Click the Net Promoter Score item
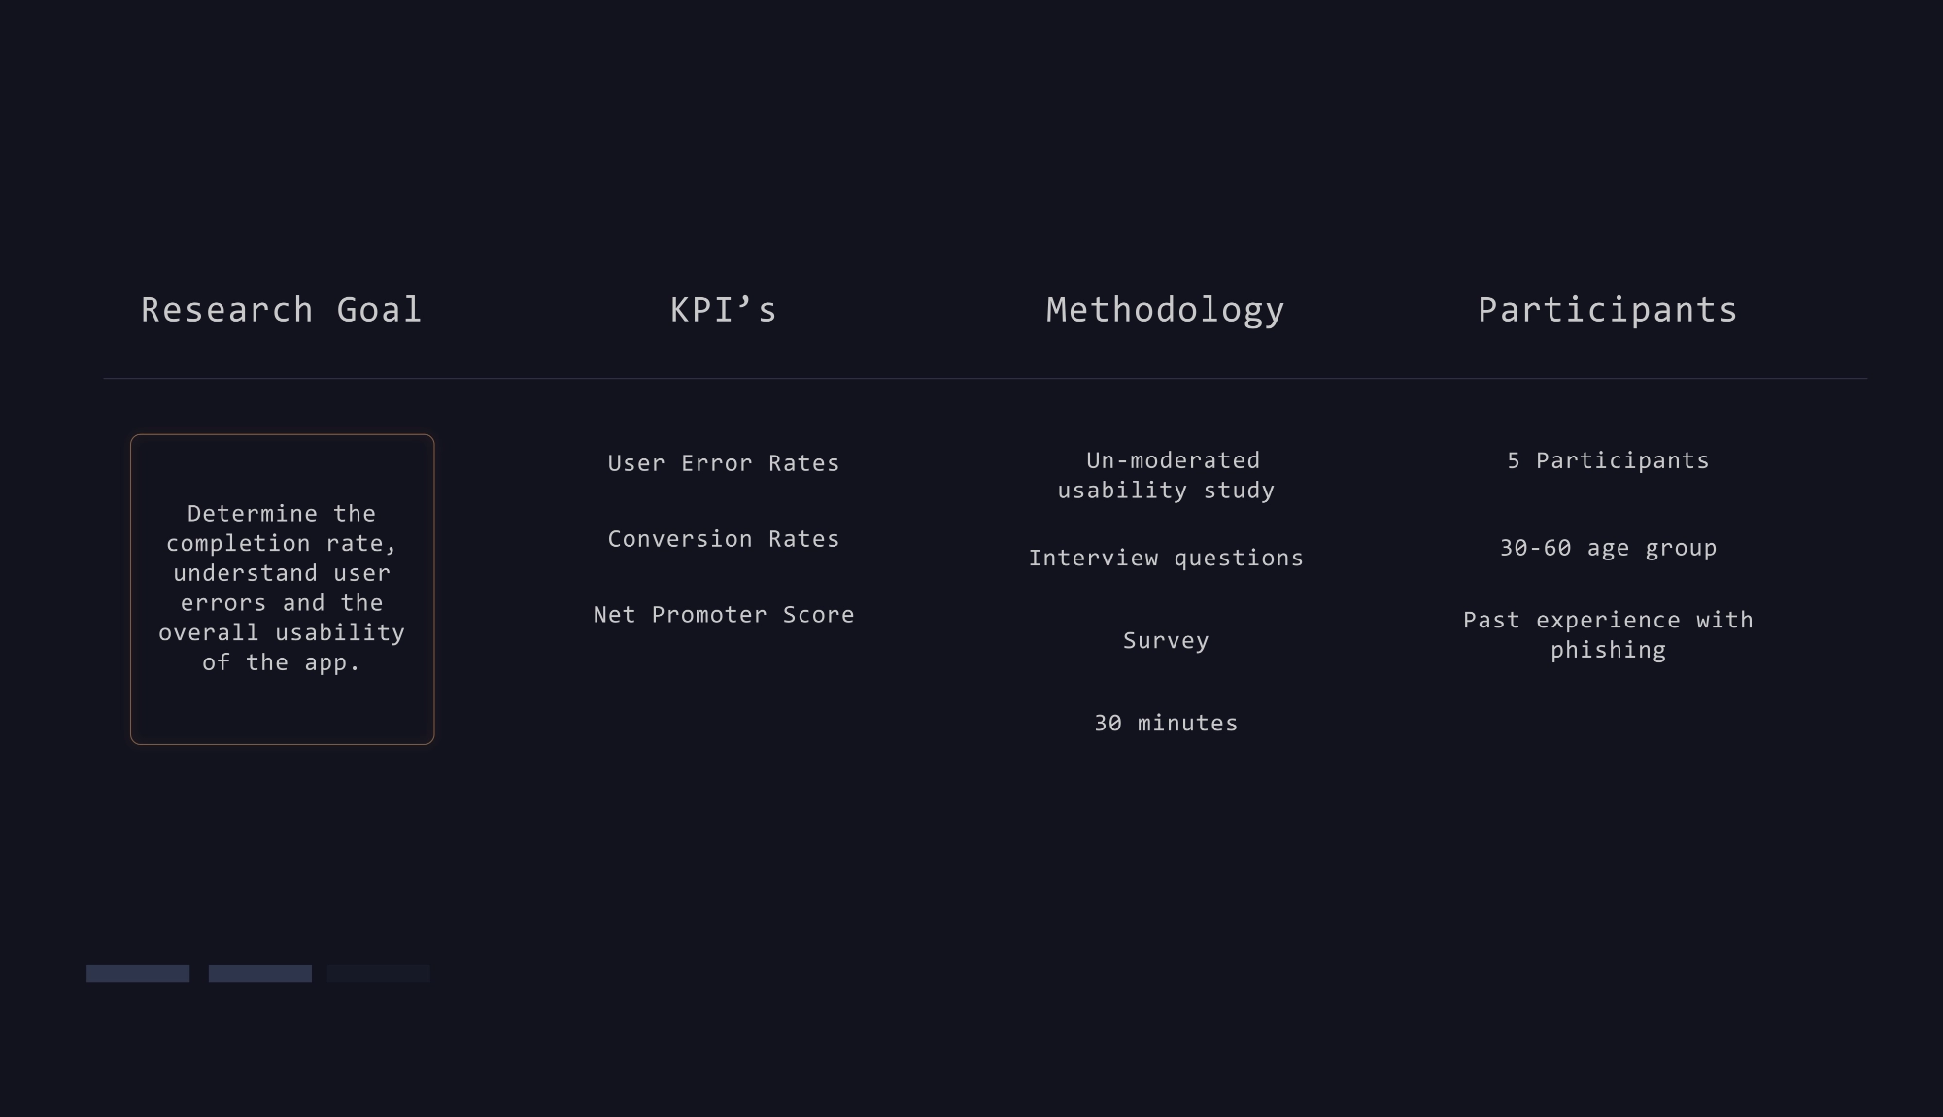The image size is (1943, 1117). 723,614
